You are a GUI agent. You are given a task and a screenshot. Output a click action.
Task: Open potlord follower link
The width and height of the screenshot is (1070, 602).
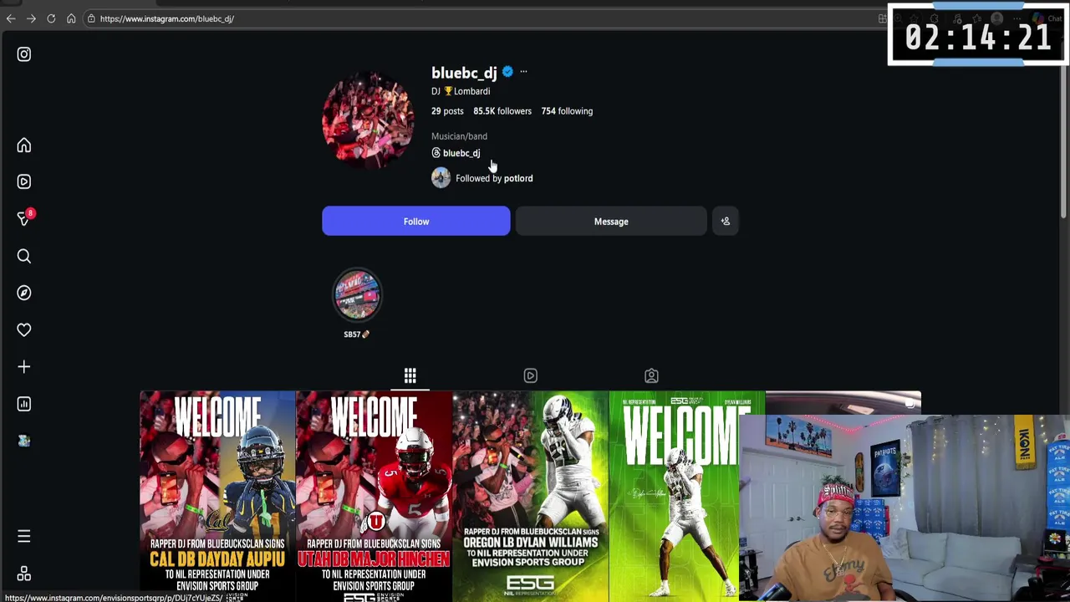[518, 178]
